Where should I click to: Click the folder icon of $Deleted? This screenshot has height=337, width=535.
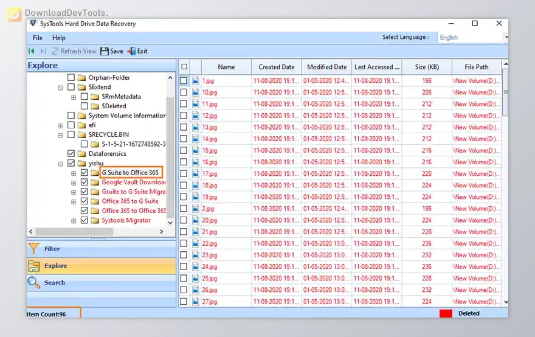[x=95, y=106]
